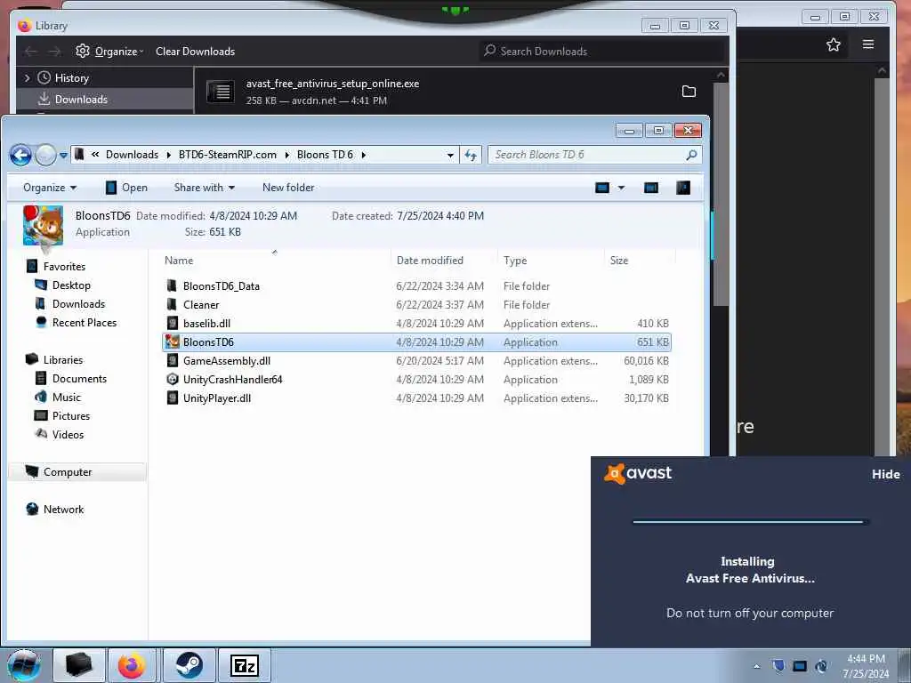Open Windows Explorer from taskbar
This screenshot has height=683, width=911.
coord(79,665)
